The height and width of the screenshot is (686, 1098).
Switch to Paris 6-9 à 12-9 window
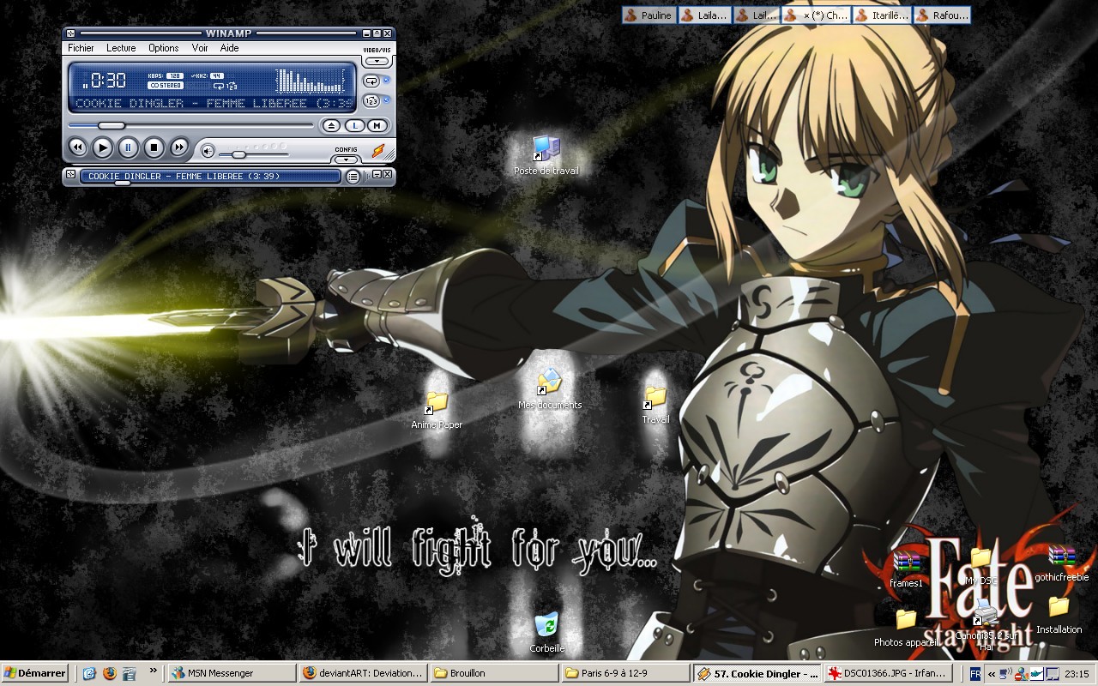tap(626, 673)
